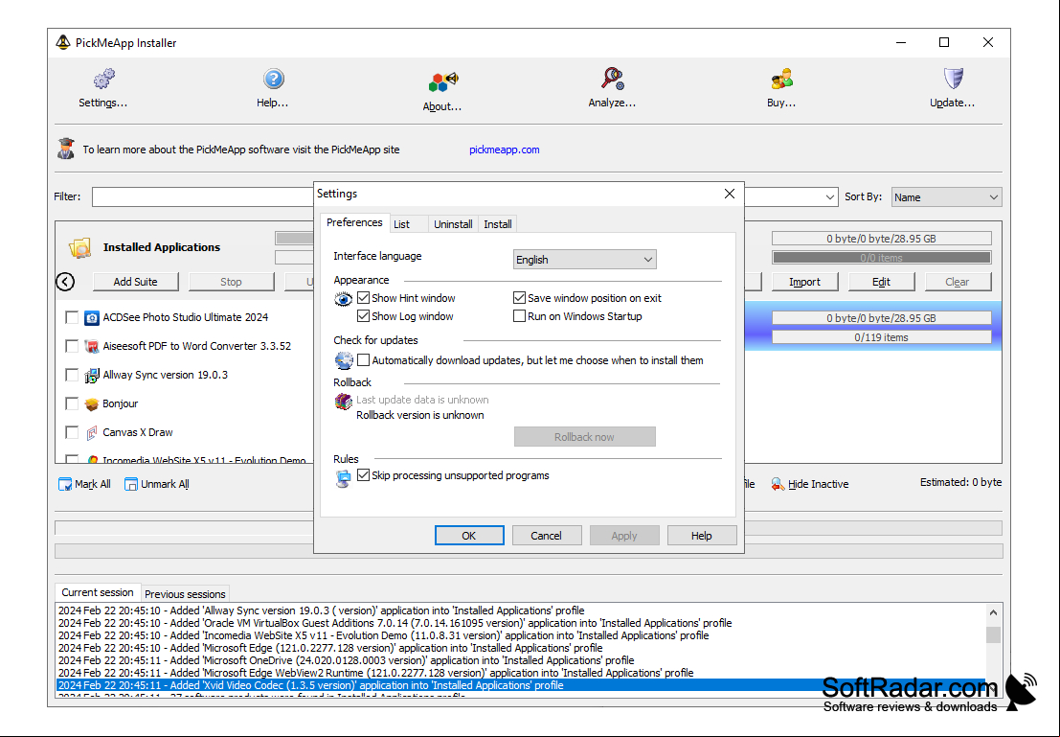Image resolution: width=1060 pixels, height=737 pixels.
Task: Click the eye icon in Appearance section
Action: click(x=344, y=298)
